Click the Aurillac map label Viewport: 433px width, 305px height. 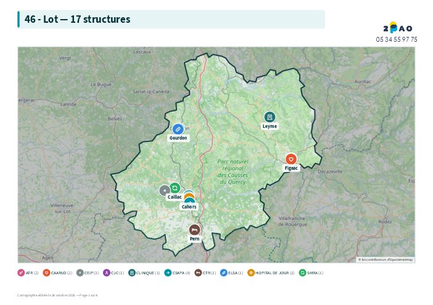tap(363, 82)
